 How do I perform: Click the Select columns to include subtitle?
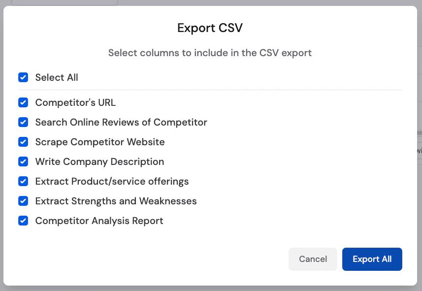210,53
